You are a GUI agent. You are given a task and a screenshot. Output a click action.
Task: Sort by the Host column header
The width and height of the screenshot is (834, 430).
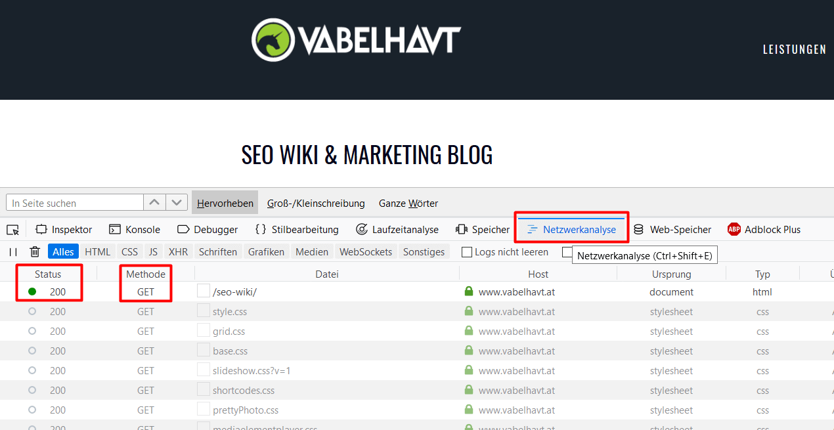(538, 274)
